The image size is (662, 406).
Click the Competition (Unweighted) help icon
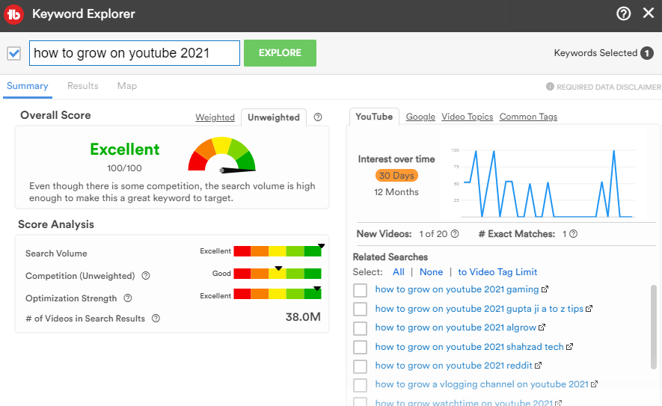[146, 276]
